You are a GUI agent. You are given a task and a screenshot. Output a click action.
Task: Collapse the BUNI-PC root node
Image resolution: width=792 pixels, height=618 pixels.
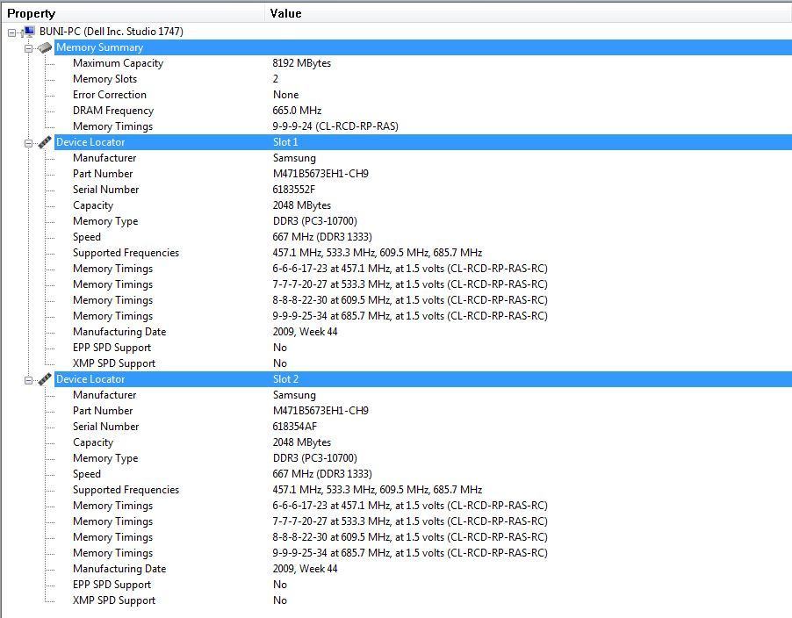[12, 32]
